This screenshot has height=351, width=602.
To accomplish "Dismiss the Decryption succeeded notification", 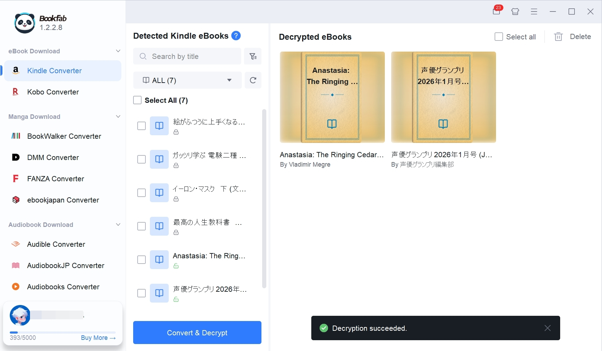I will coord(548,328).
